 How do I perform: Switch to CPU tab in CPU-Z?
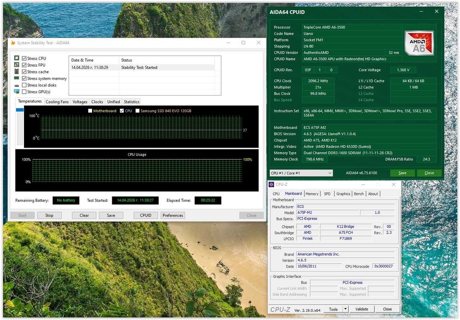pyautogui.click(x=276, y=194)
